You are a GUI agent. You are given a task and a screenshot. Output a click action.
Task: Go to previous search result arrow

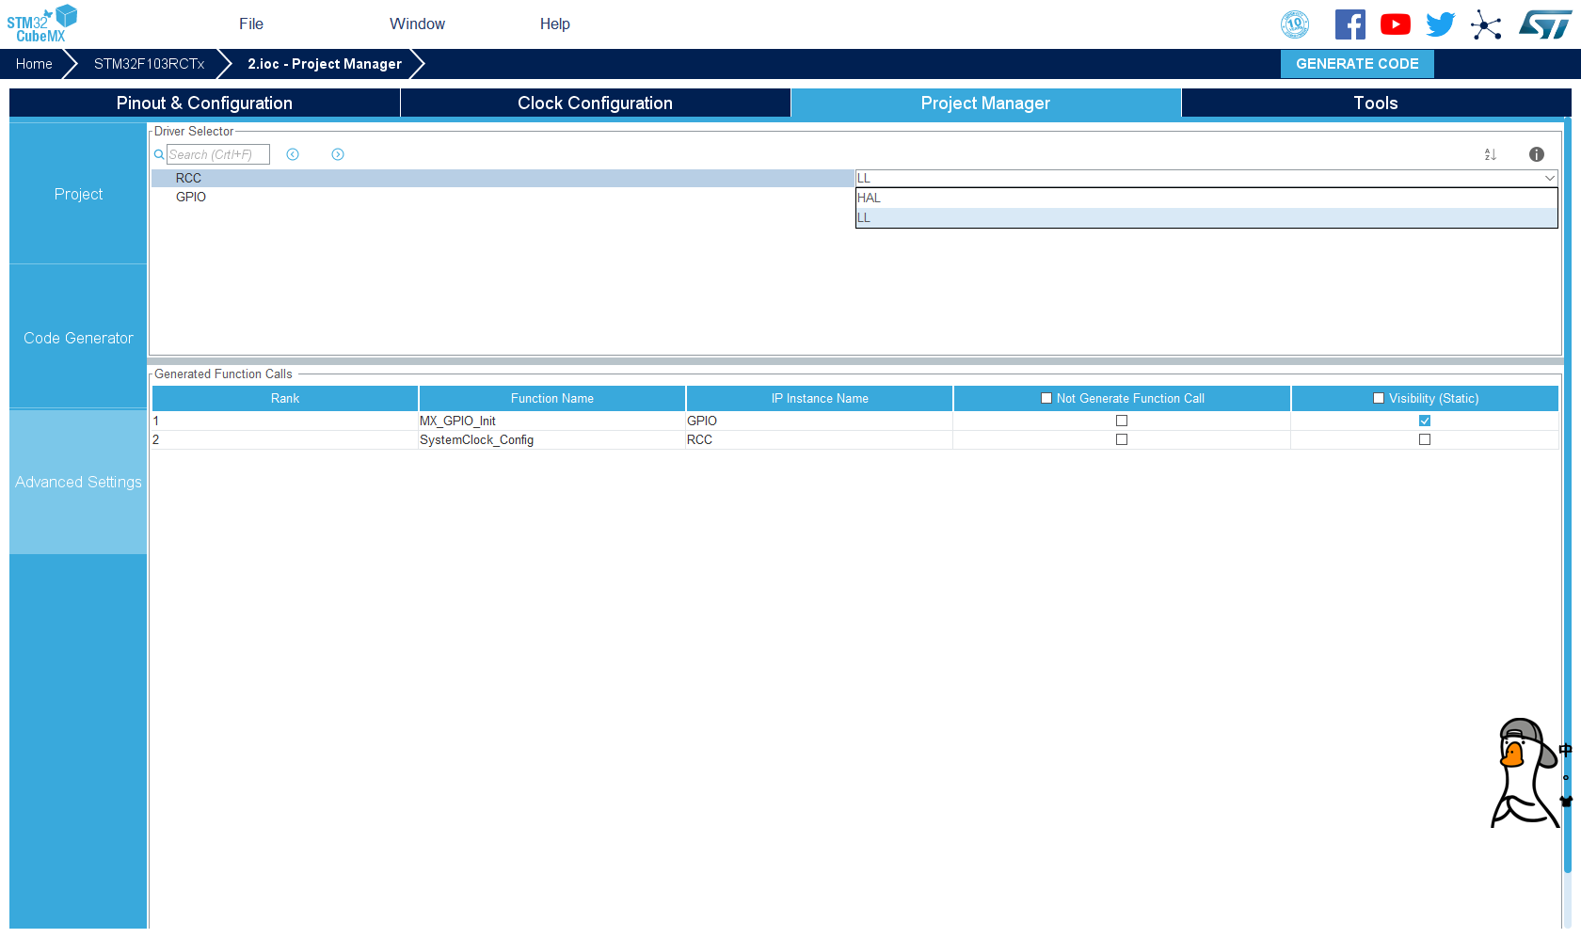click(x=293, y=154)
